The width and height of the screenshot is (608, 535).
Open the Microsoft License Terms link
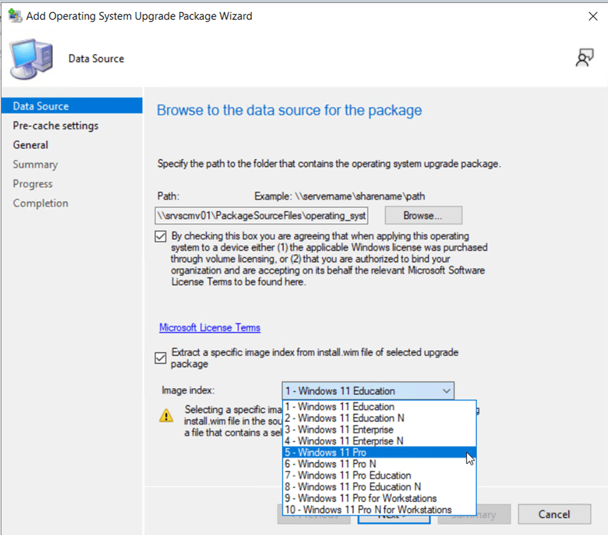point(210,328)
